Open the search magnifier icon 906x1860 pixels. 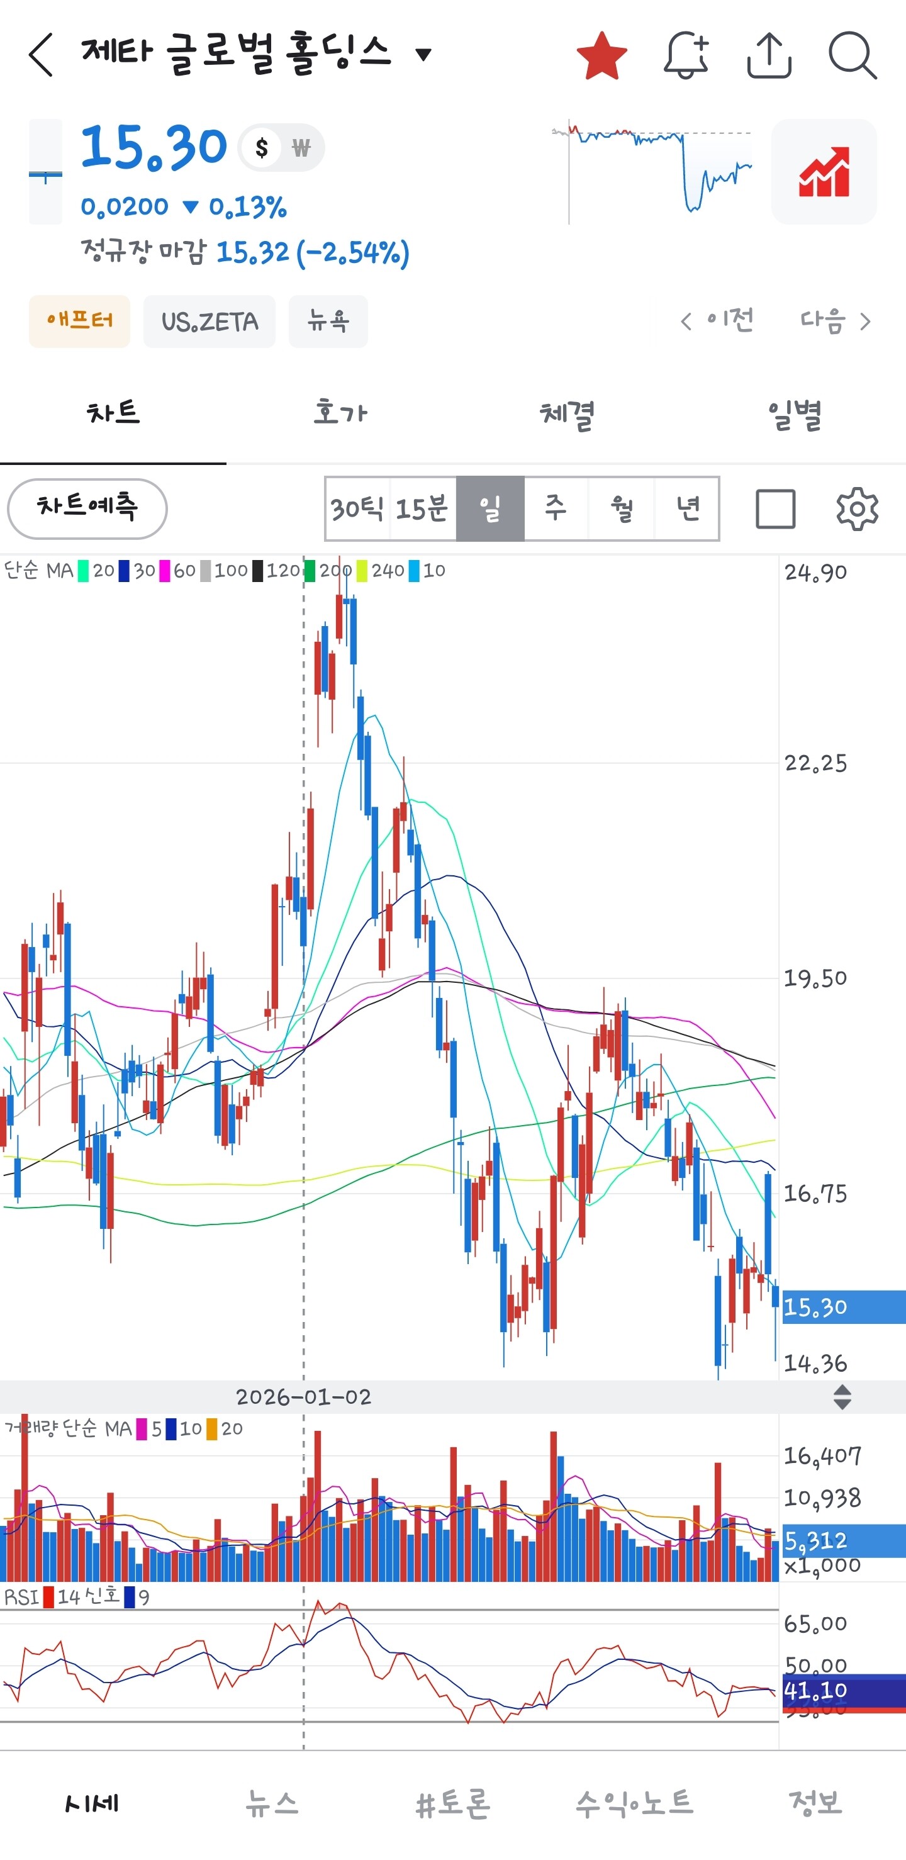(x=852, y=55)
